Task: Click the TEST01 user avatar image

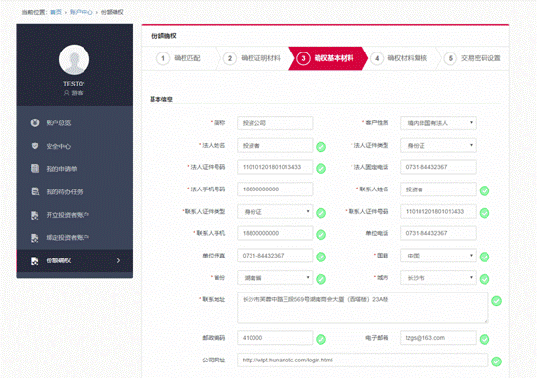Action: (x=75, y=59)
